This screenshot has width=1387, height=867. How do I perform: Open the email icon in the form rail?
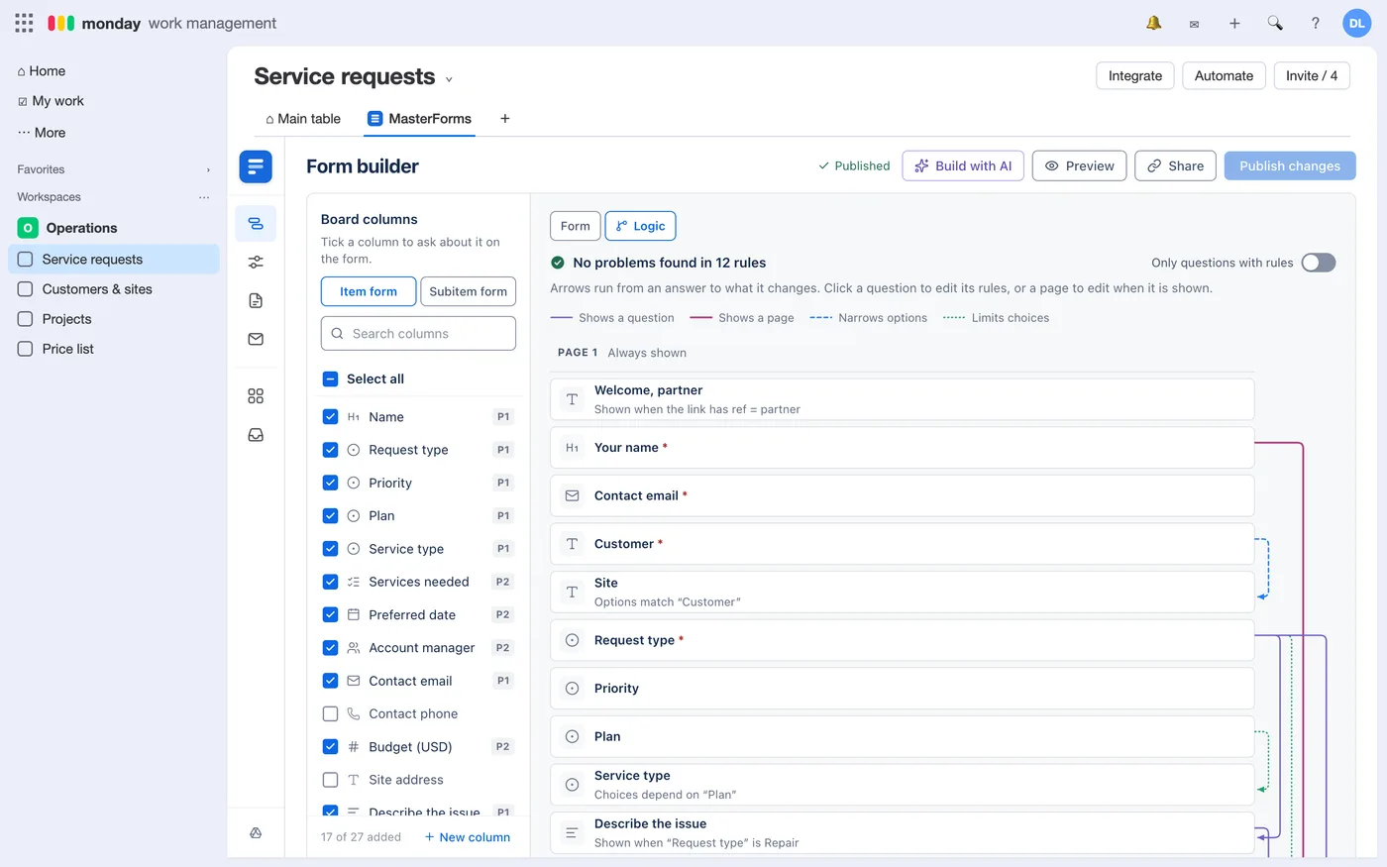256,340
